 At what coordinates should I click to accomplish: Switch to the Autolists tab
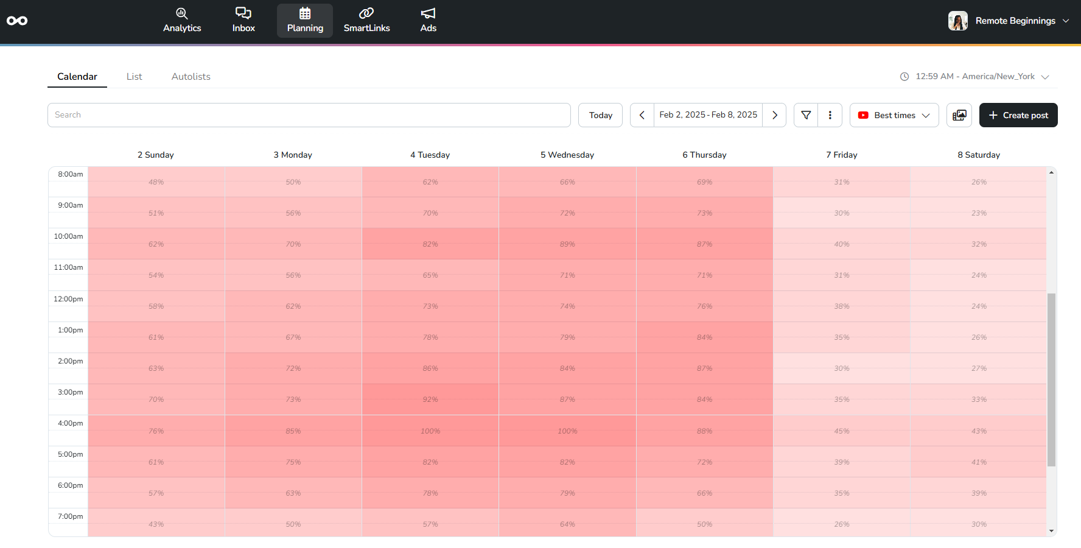tap(191, 76)
